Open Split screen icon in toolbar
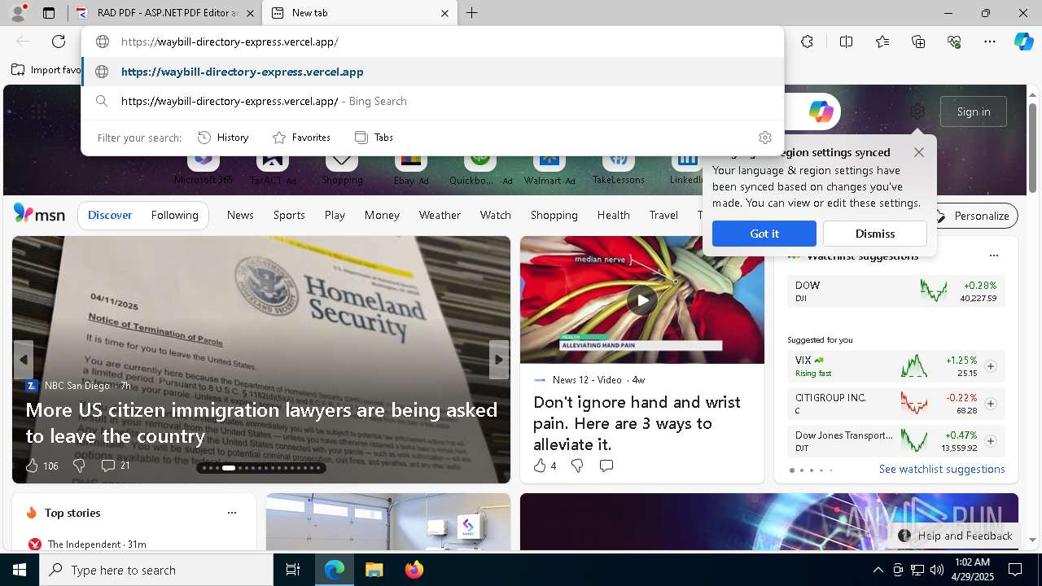The image size is (1042, 586). point(846,42)
